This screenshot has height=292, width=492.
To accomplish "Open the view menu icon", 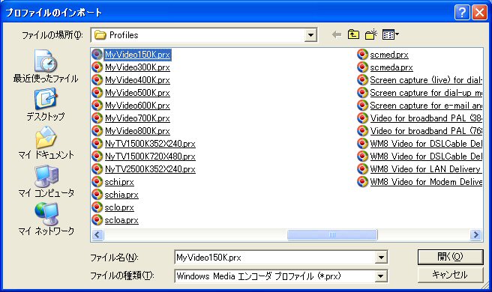I will point(391,34).
